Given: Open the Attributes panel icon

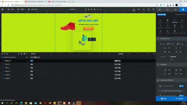Looking at the screenshot, I should click(x=175, y=32).
